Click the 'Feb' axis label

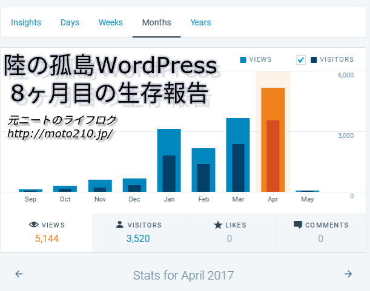(203, 199)
